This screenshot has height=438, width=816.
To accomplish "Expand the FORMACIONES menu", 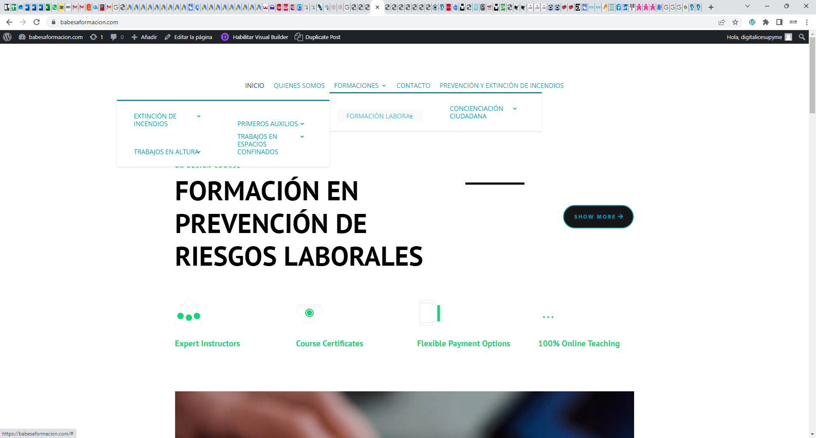I will [x=360, y=86].
